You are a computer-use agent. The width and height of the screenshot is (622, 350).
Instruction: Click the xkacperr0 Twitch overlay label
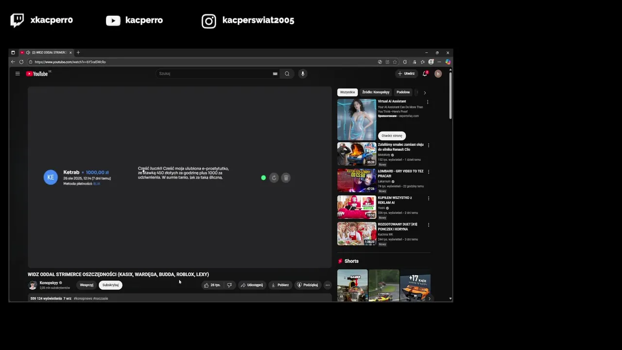(52, 20)
